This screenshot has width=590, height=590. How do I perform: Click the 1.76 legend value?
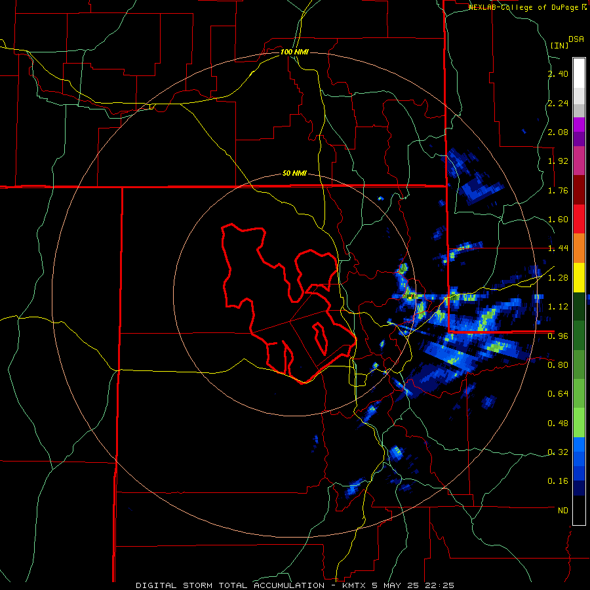(x=558, y=190)
